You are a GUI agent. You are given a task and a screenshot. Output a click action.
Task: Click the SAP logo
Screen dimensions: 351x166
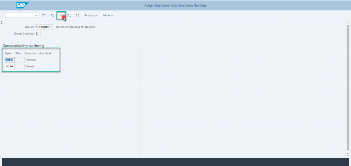coord(23,5)
